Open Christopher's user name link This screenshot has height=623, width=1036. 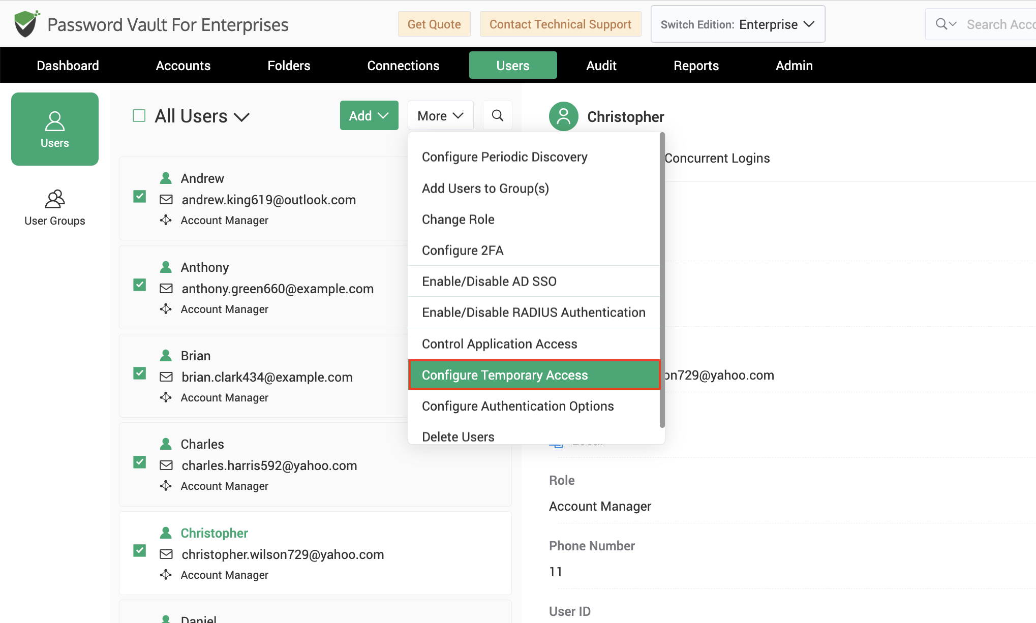214,533
